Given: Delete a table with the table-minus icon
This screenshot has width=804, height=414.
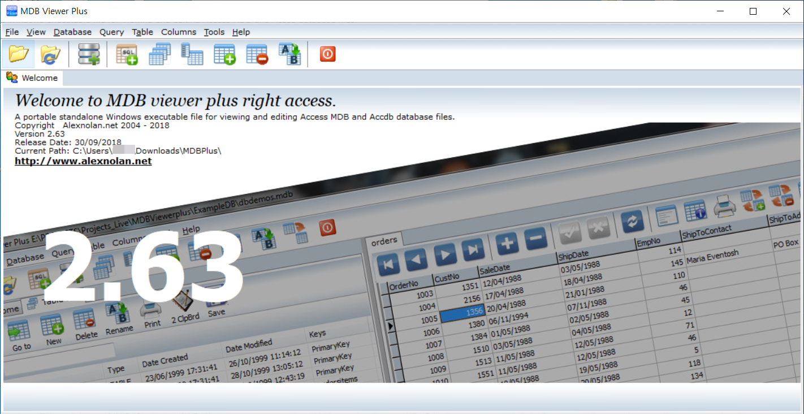Looking at the screenshot, I should [257, 54].
